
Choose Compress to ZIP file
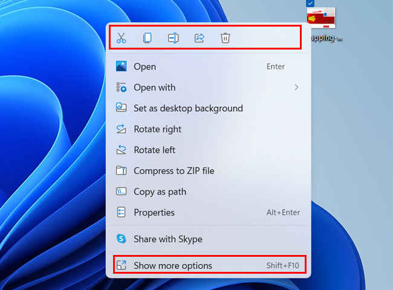tap(209, 171)
